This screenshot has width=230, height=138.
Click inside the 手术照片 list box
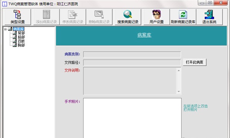coord(132,118)
